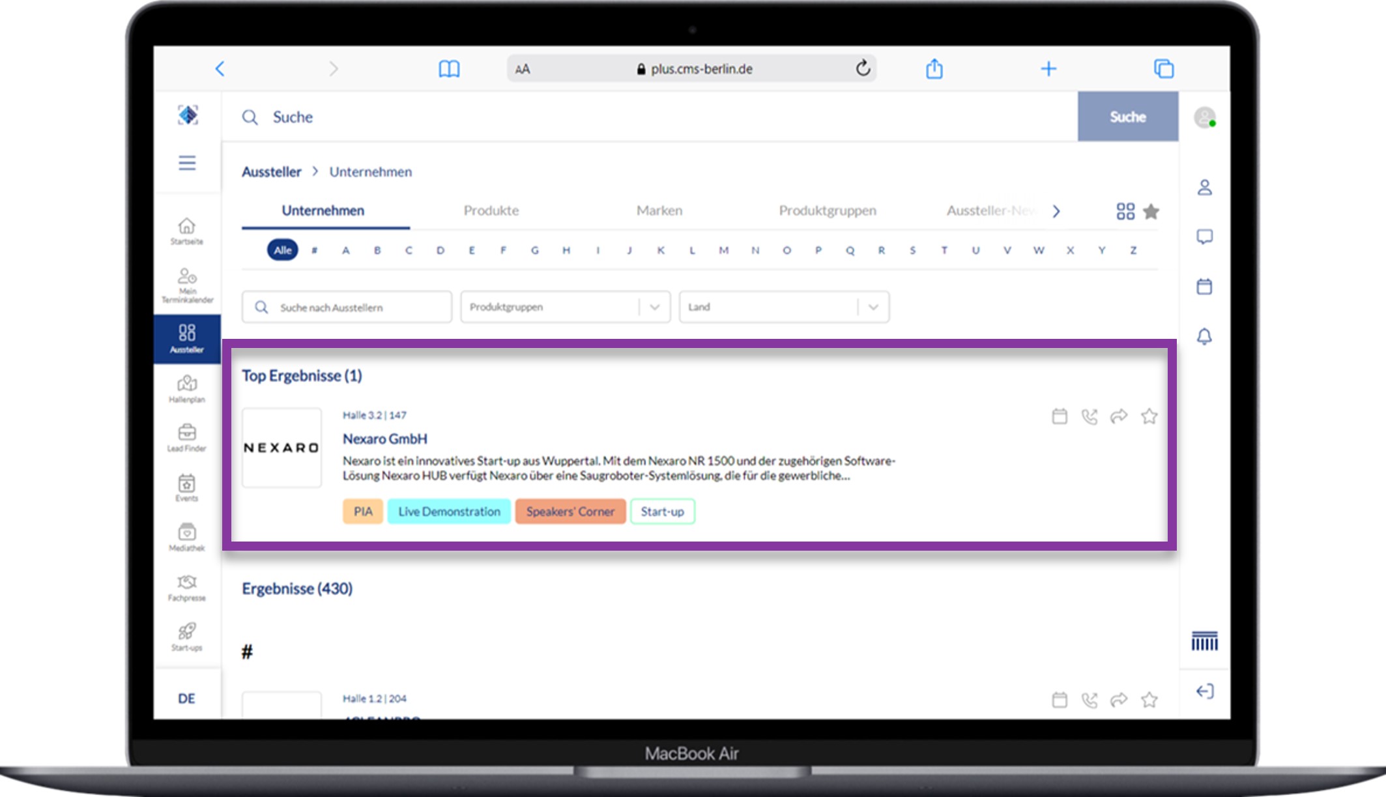1386x797 pixels.
Task: Click on Nexaro GmbH company link
Action: [384, 438]
